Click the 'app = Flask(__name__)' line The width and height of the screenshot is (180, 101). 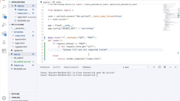point(61,26)
